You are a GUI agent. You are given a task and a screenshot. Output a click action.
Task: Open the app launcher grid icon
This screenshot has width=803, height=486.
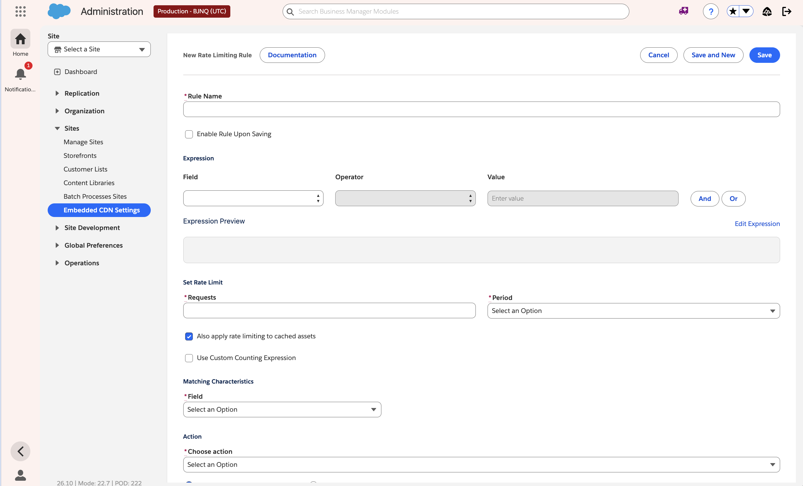click(20, 11)
